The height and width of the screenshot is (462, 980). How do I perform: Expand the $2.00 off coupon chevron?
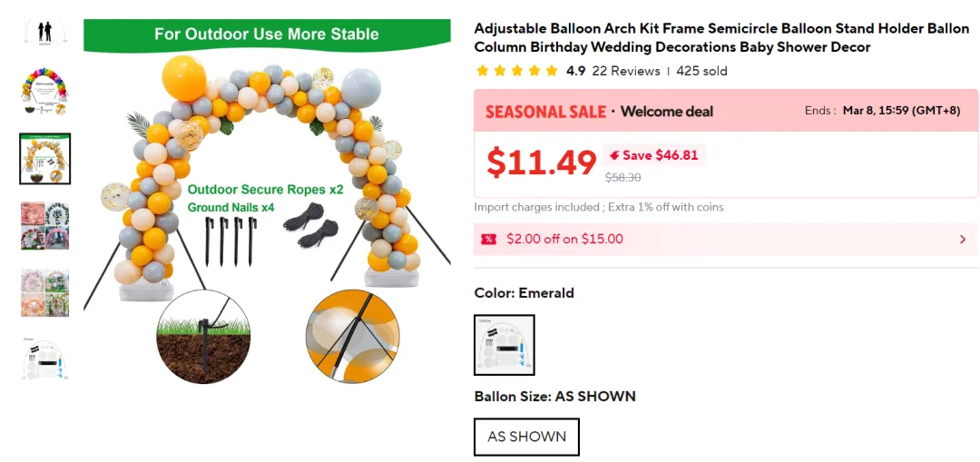[x=962, y=240]
